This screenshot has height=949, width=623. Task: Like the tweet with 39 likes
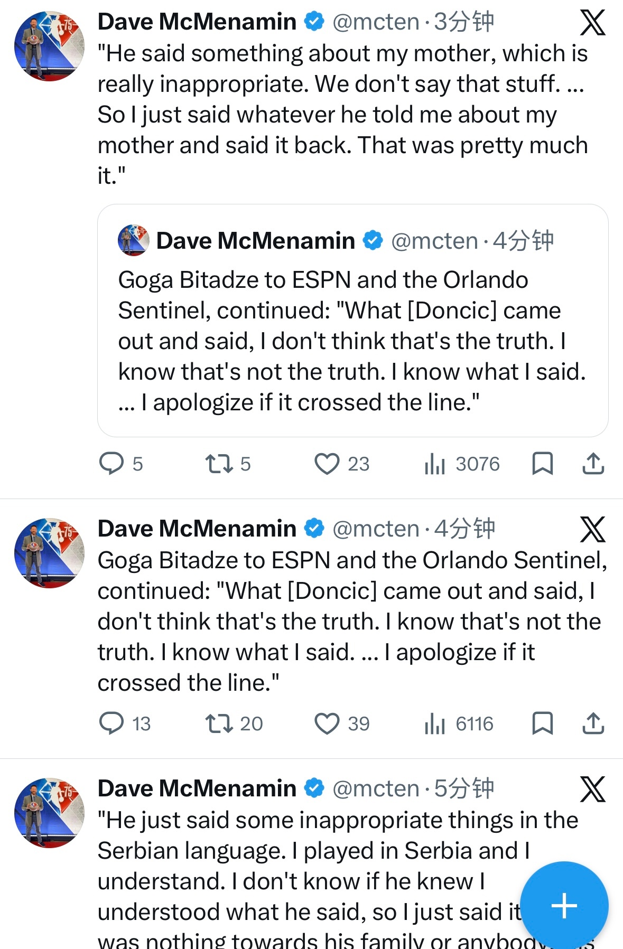pyautogui.click(x=327, y=723)
